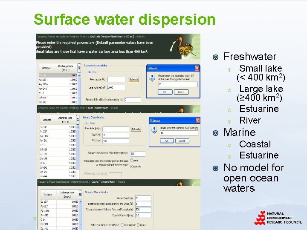Select Cd-109 row in river isotope table
The width and height of the screenshot is (307, 230).
coord(58,149)
